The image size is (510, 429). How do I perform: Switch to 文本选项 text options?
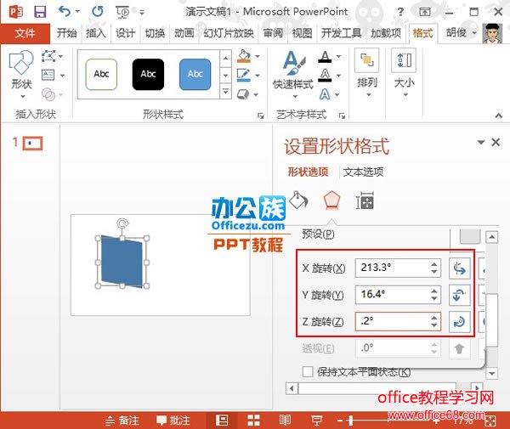click(363, 172)
